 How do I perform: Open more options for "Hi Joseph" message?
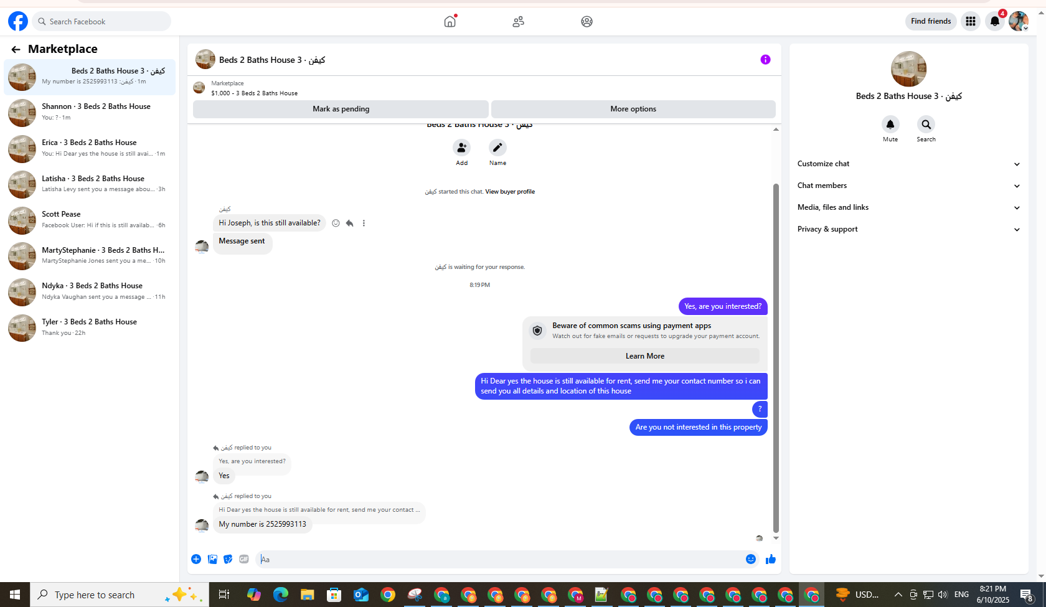pyautogui.click(x=364, y=223)
